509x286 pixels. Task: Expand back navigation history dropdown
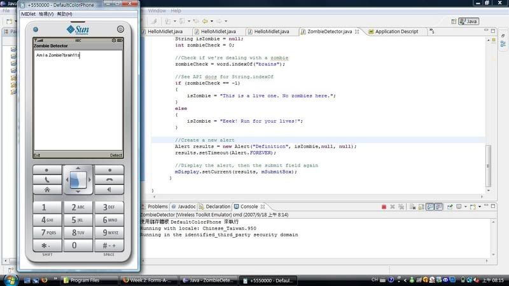(x=212, y=22)
